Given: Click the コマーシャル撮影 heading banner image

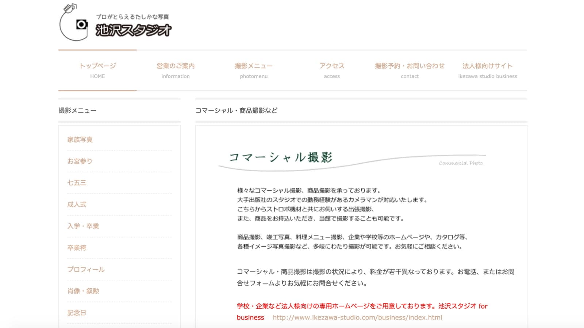Looking at the screenshot, I should tap(352, 160).
